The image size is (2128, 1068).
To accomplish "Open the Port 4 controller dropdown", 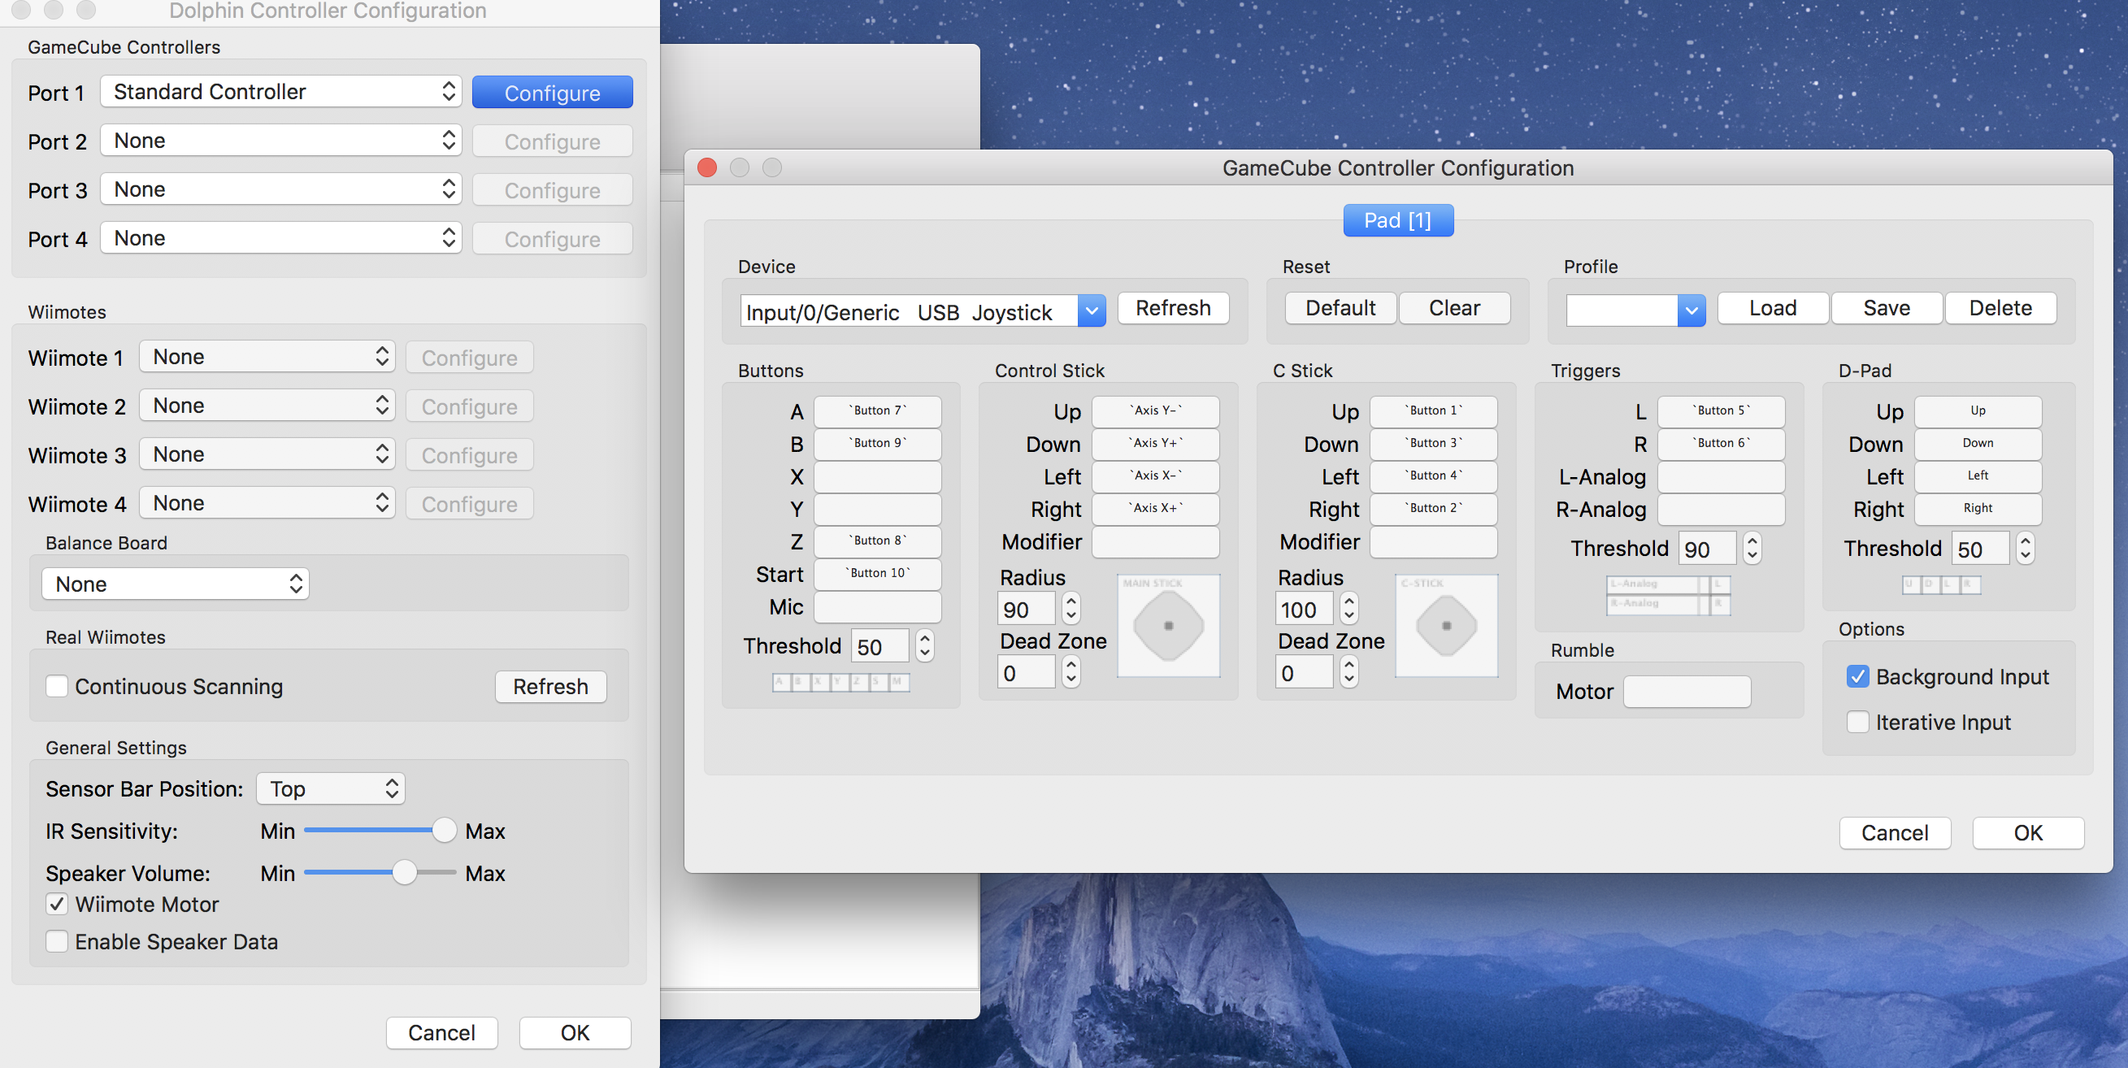I will coord(281,238).
